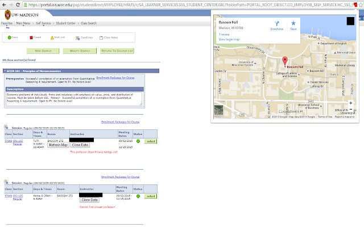Click the College of Letters and Science label
The width and height of the screenshot is (364, 227).
pyautogui.click(x=286, y=74)
